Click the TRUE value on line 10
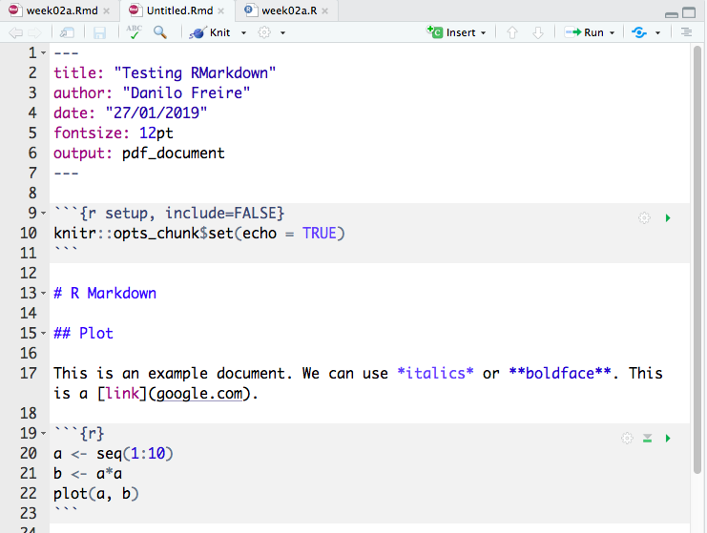Image resolution: width=707 pixels, height=533 pixels. 320,233
